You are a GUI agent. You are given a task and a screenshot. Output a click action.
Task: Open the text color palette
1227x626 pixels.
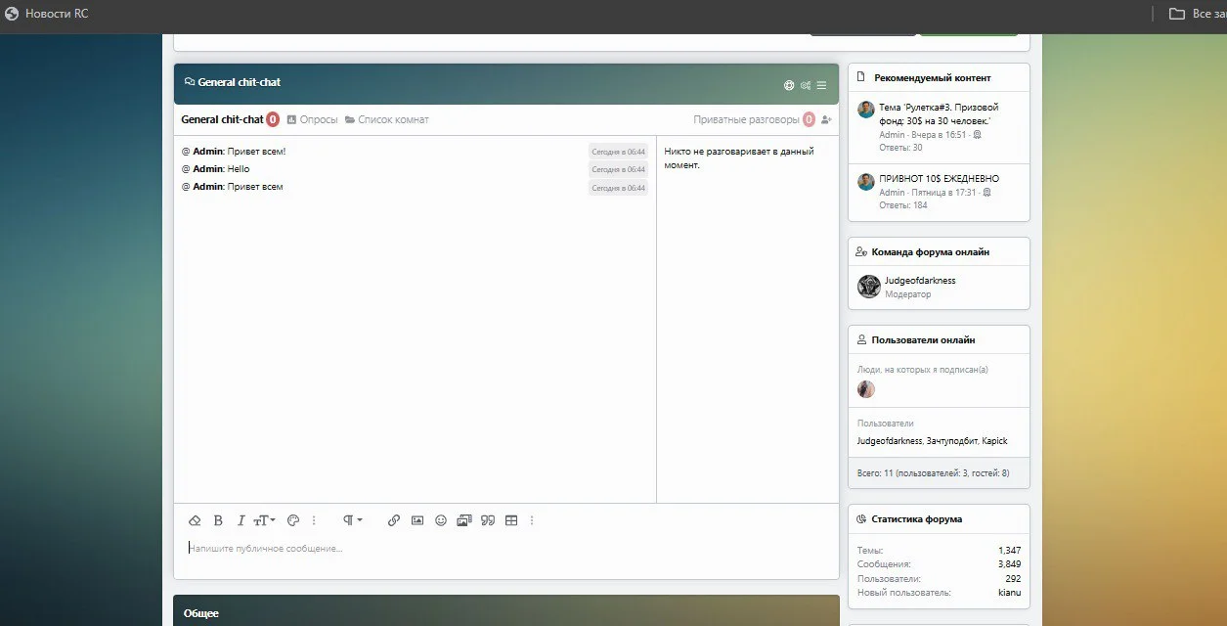(x=292, y=520)
